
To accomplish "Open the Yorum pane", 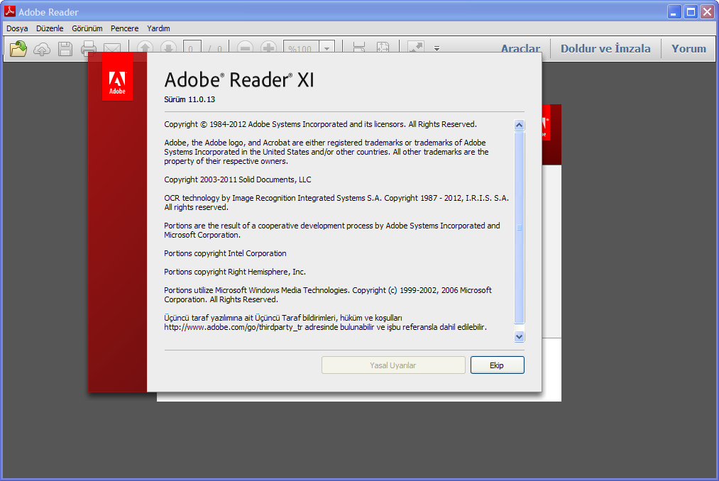I will [688, 49].
